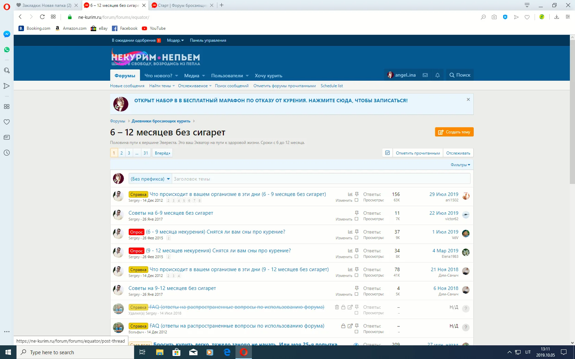This screenshot has height=359, width=575.
Task: Tick the mark-all-read checkbox icon
Action: [387, 153]
